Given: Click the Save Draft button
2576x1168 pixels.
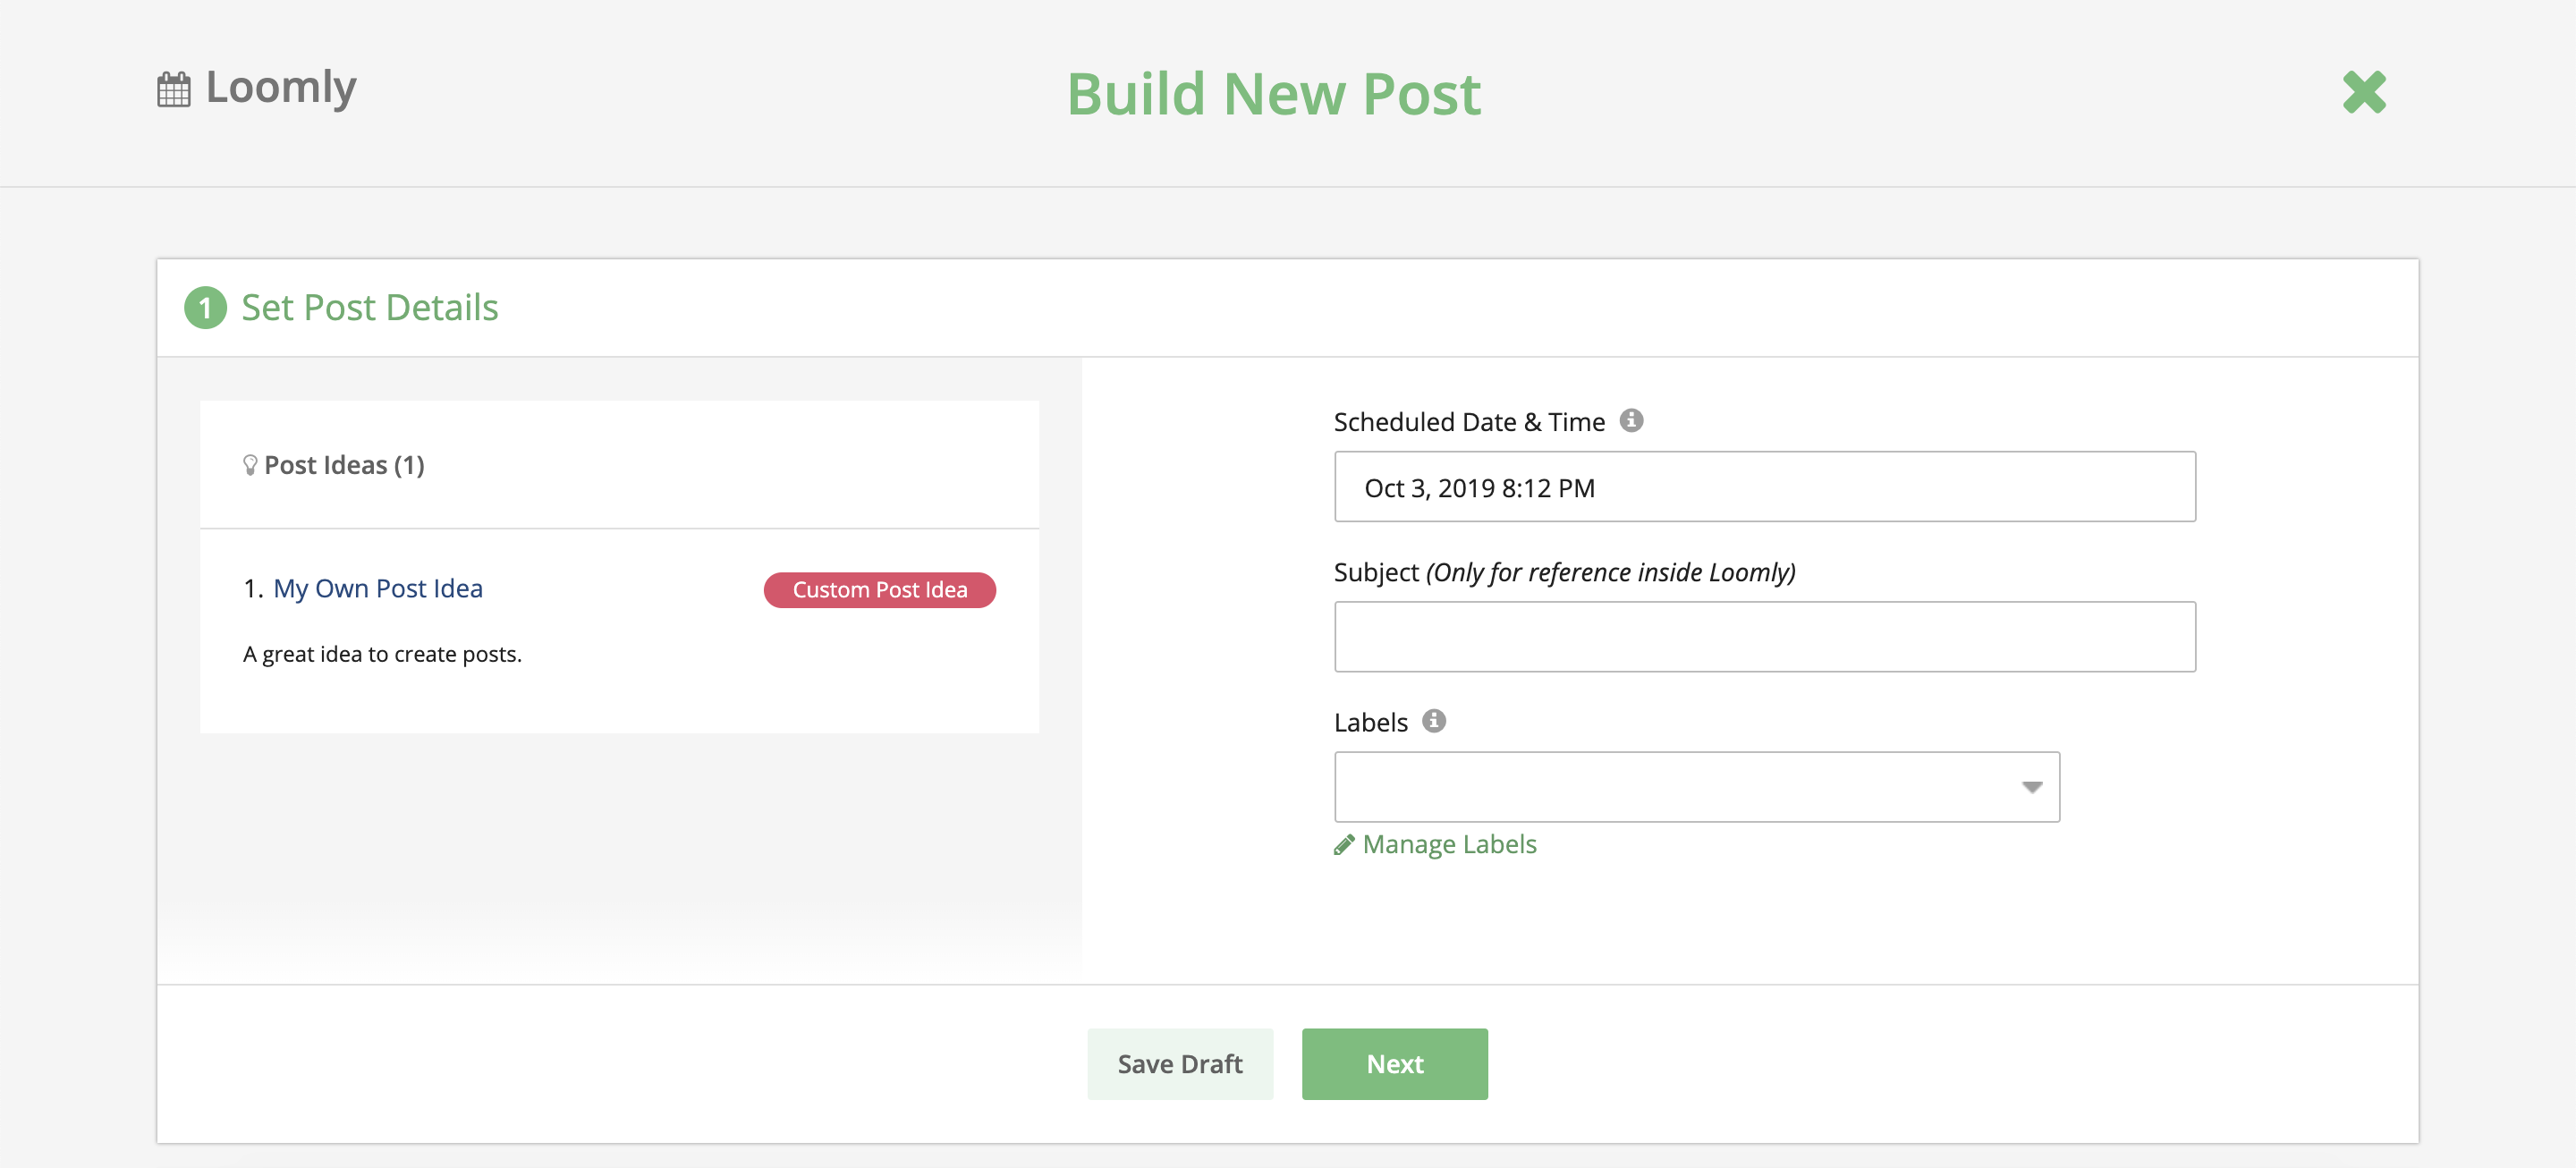Looking at the screenshot, I should click(x=1180, y=1063).
